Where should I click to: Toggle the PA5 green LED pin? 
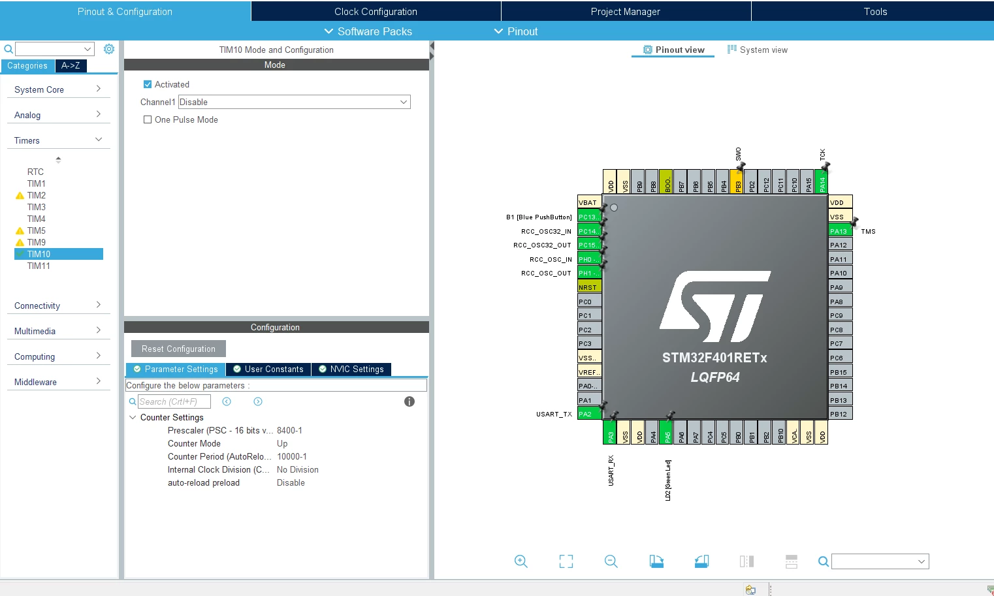pyautogui.click(x=665, y=432)
